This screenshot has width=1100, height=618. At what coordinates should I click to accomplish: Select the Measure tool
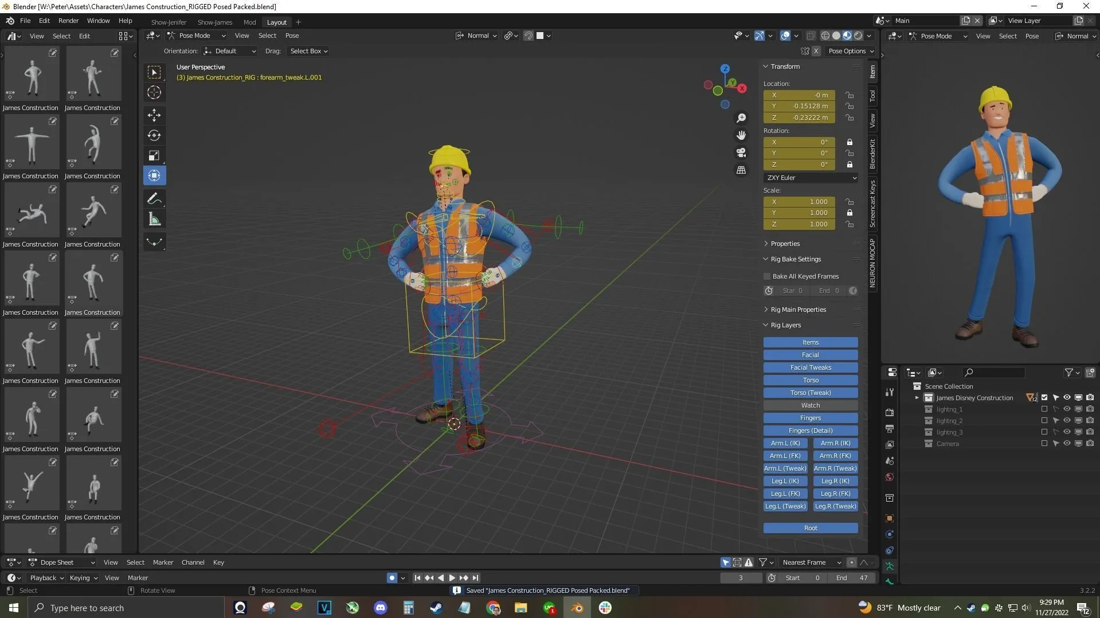coord(154,218)
